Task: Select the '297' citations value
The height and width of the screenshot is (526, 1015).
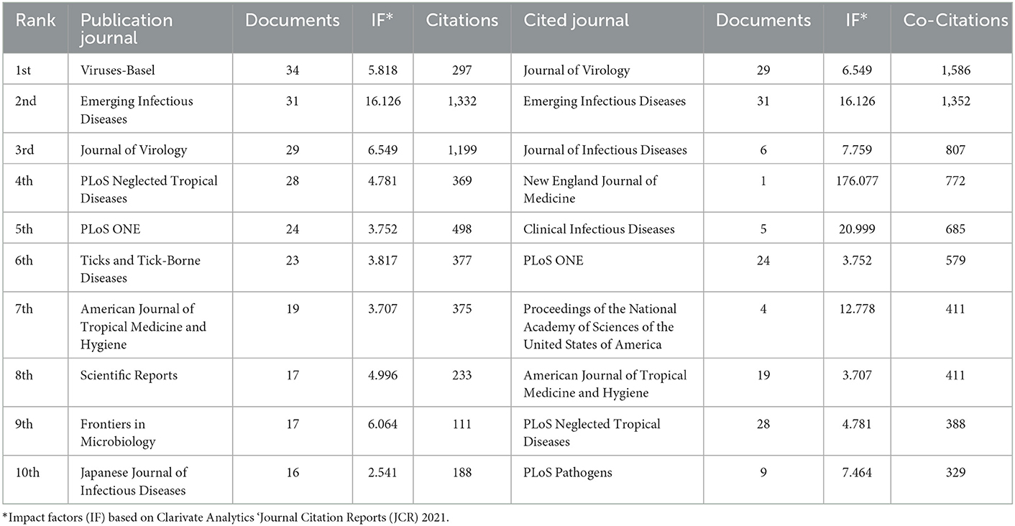Action: 461,70
